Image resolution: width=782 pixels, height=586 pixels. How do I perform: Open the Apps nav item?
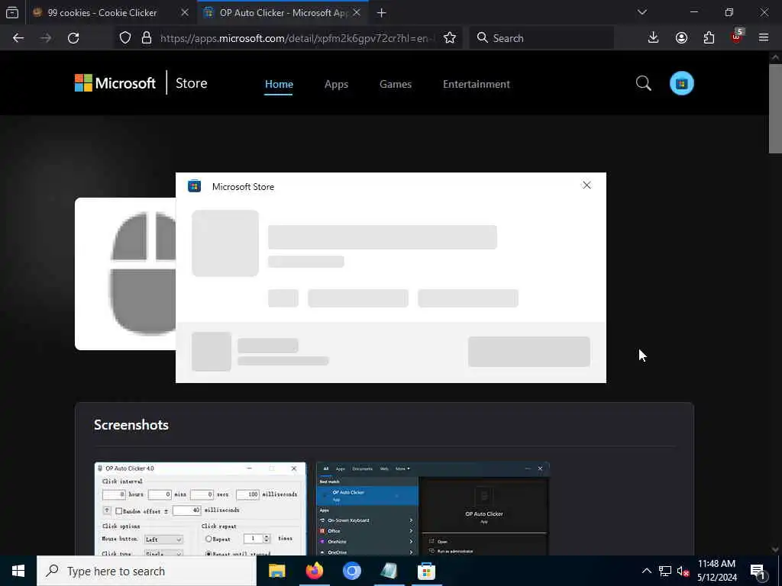(336, 84)
